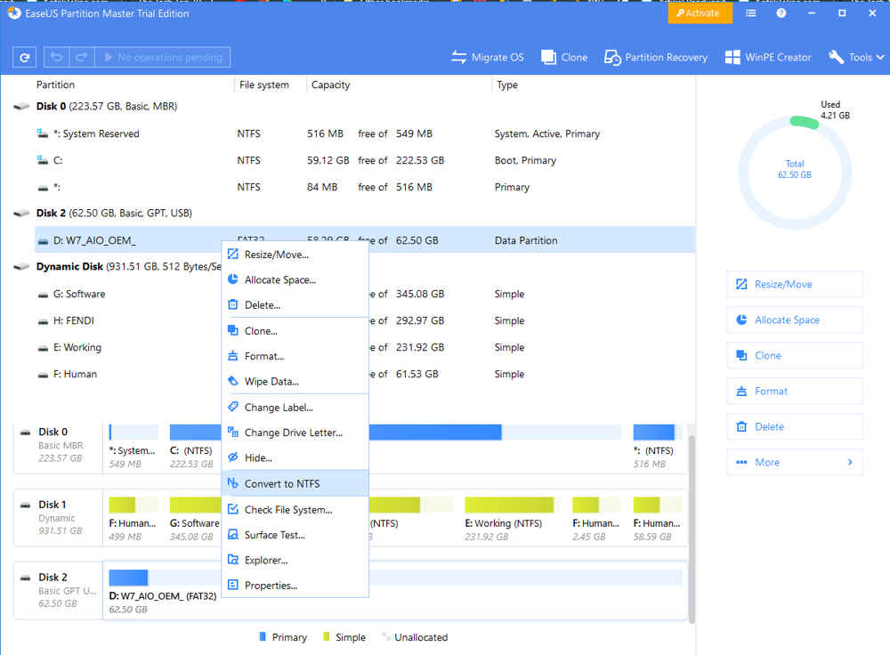890x655 pixels.
Task: Select the System Reserved partition row
Action: pos(363,134)
